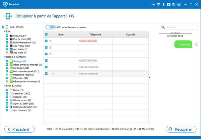Select Rappels (130) category

(20, 97)
